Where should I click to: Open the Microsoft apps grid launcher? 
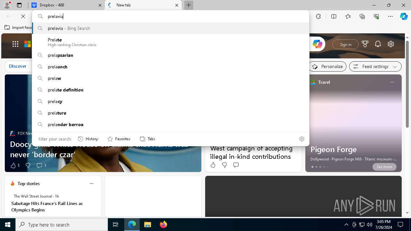click(x=15, y=44)
